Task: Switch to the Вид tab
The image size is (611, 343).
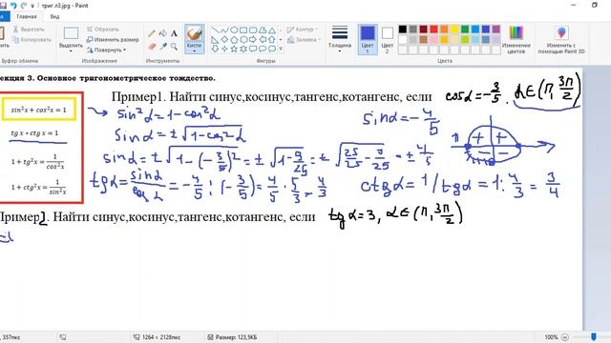Action: [x=54, y=17]
